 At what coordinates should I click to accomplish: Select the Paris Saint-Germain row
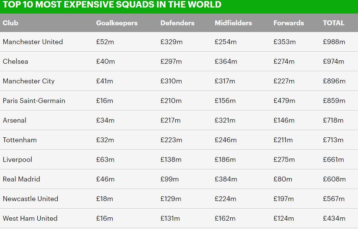[x=179, y=101]
